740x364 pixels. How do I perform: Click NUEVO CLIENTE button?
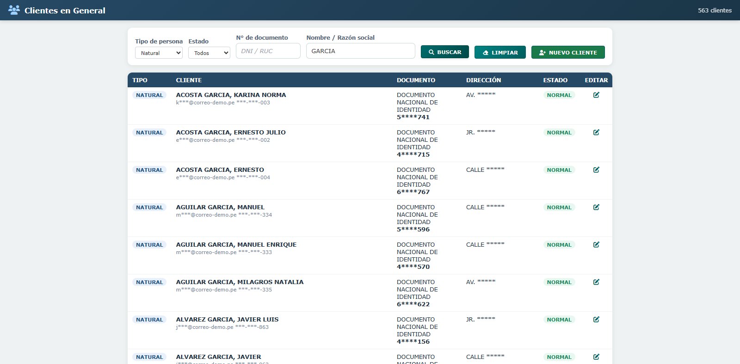[568, 52]
